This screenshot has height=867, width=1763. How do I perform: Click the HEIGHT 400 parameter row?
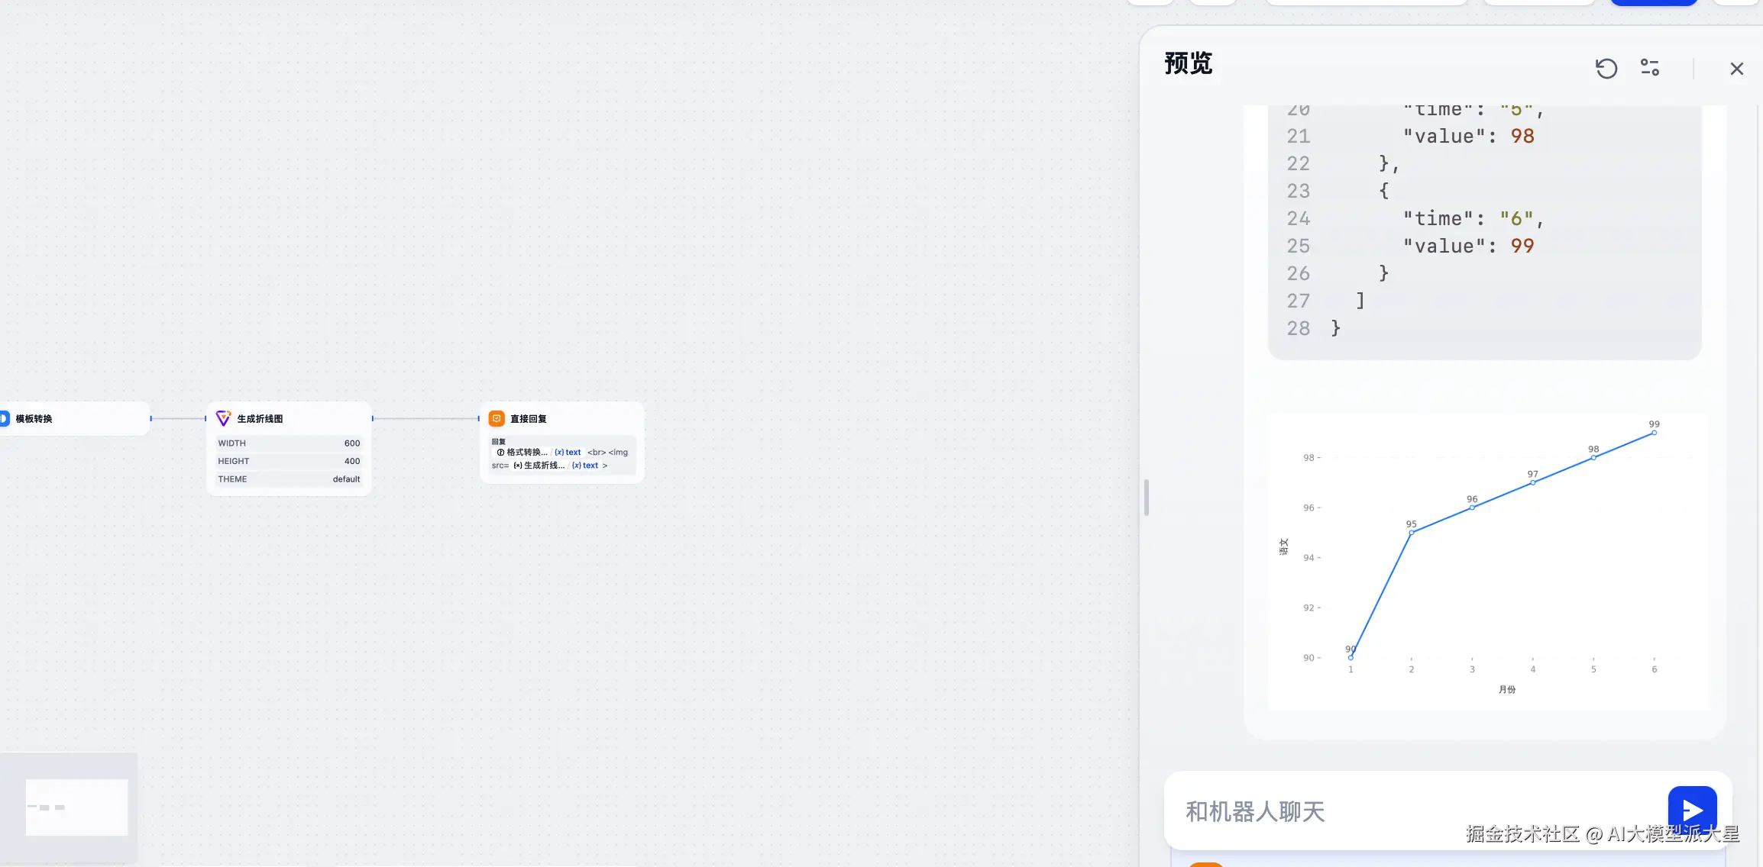(289, 461)
